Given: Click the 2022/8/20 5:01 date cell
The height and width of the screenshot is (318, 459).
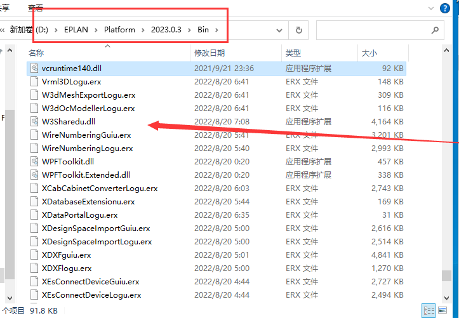Looking at the screenshot, I should point(222,255).
